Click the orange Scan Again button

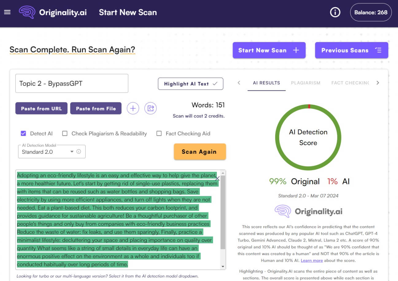click(200, 152)
